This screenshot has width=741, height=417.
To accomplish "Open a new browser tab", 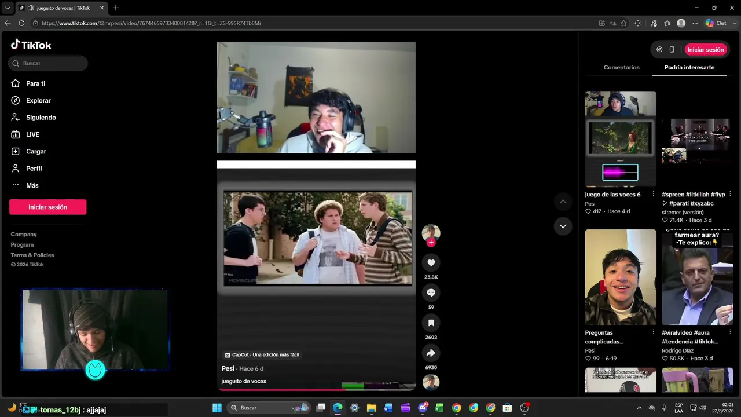I will 116,8.
